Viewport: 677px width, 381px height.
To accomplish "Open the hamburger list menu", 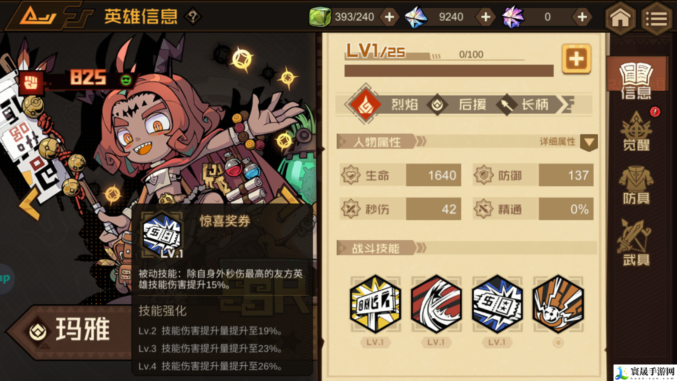I will click(656, 18).
